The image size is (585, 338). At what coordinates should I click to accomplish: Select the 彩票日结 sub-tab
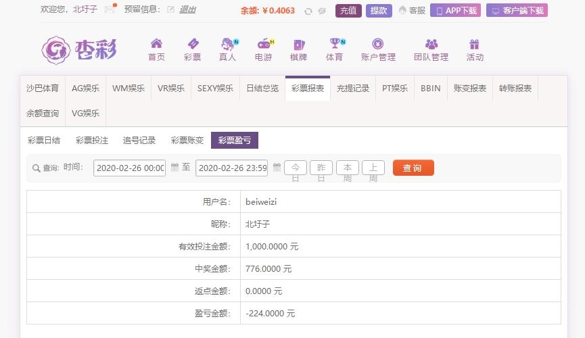[x=44, y=141]
